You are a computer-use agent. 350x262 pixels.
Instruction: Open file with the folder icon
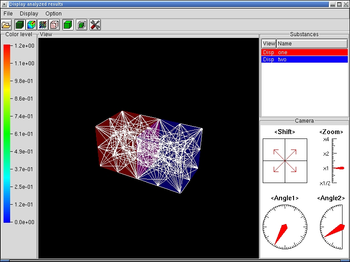[6, 25]
